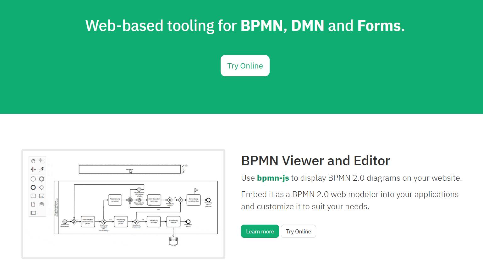Click the Bewerbung erfassen task
The image size is (483, 273).
coord(154,221)
